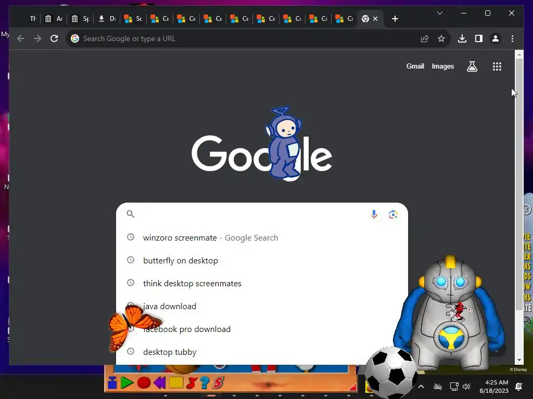Close the active new tab
The height and width of the screenshot is (399, 533).
375,19
